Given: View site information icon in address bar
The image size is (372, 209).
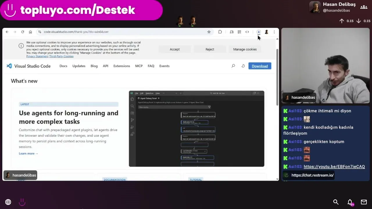Looking at the screenshot, I should click(40, 32).
